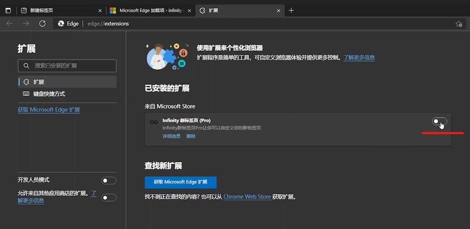Open 键盘快捷方式 in the sidebar
Viewport: 470px width, 229px height.
[67, 94]
